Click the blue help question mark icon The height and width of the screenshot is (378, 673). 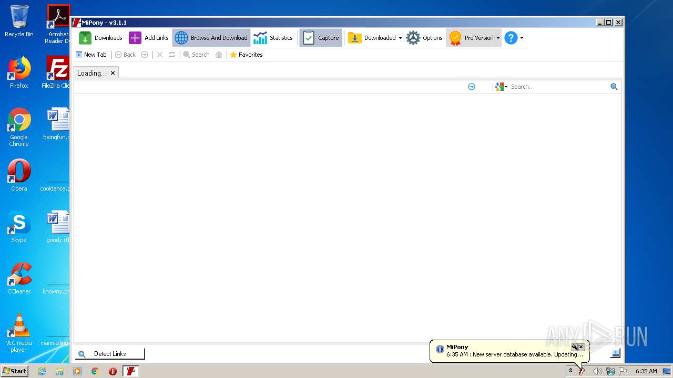click(x=511, y=38)
